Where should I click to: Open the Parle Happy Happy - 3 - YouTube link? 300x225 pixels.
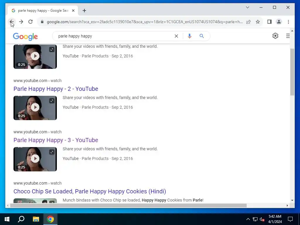56,140
